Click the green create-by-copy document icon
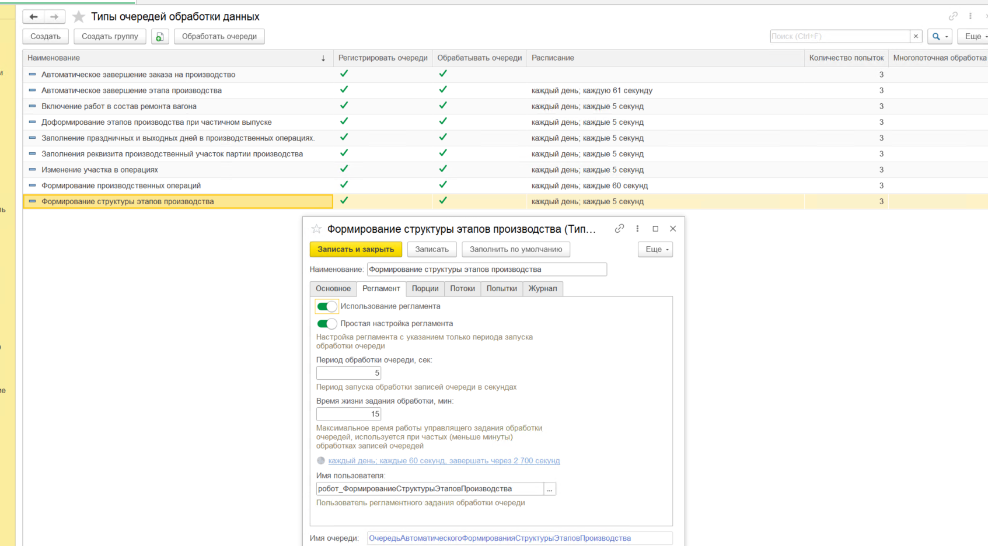 tap(159, 37)
